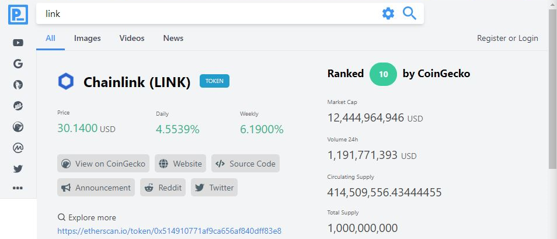Viewport: 557px width, 239px height.
Task: Switch to the Images tab
Action: click(88, 38)
